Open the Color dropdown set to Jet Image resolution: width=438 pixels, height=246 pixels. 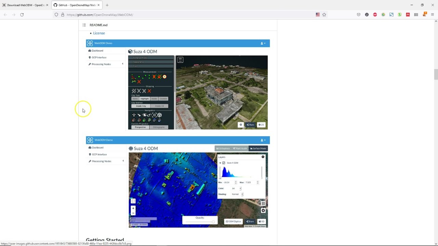click(236, 188)
